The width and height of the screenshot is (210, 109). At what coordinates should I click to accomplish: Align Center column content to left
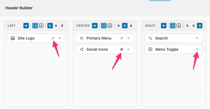119,26
